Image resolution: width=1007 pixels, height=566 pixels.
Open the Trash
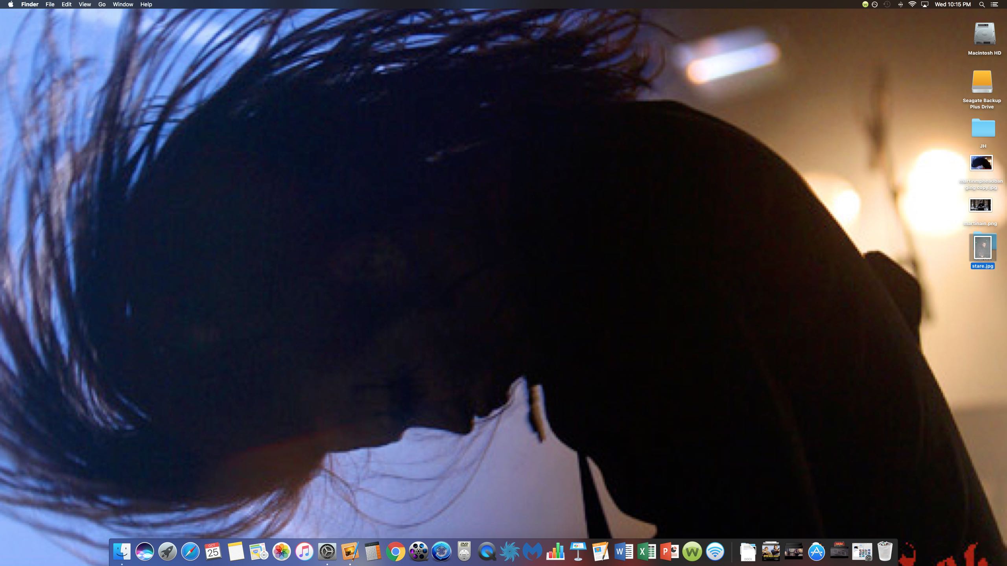coord(885,552)
